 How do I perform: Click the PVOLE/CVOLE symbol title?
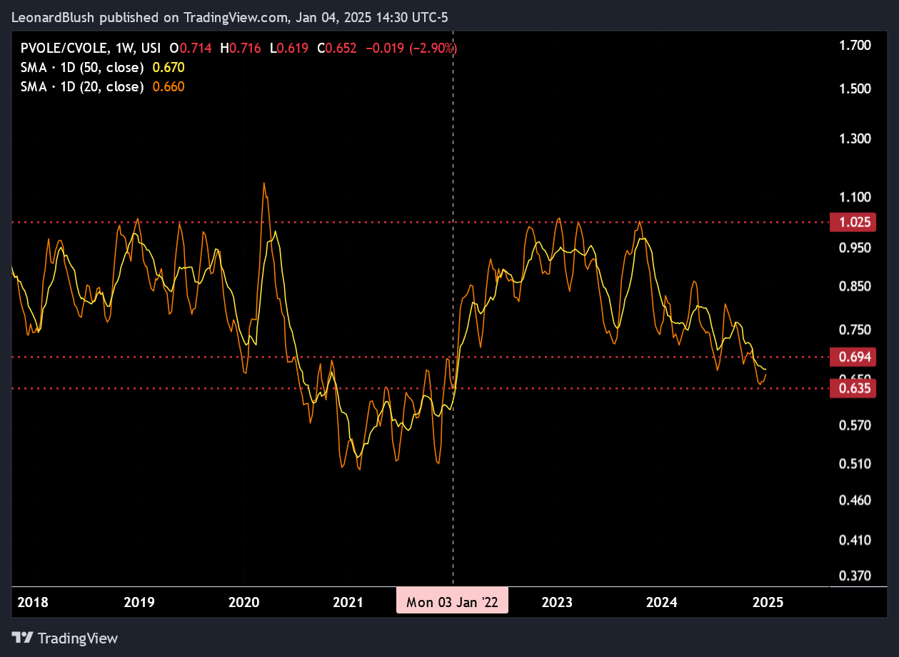pyautogui.click(x=64, y=49)
